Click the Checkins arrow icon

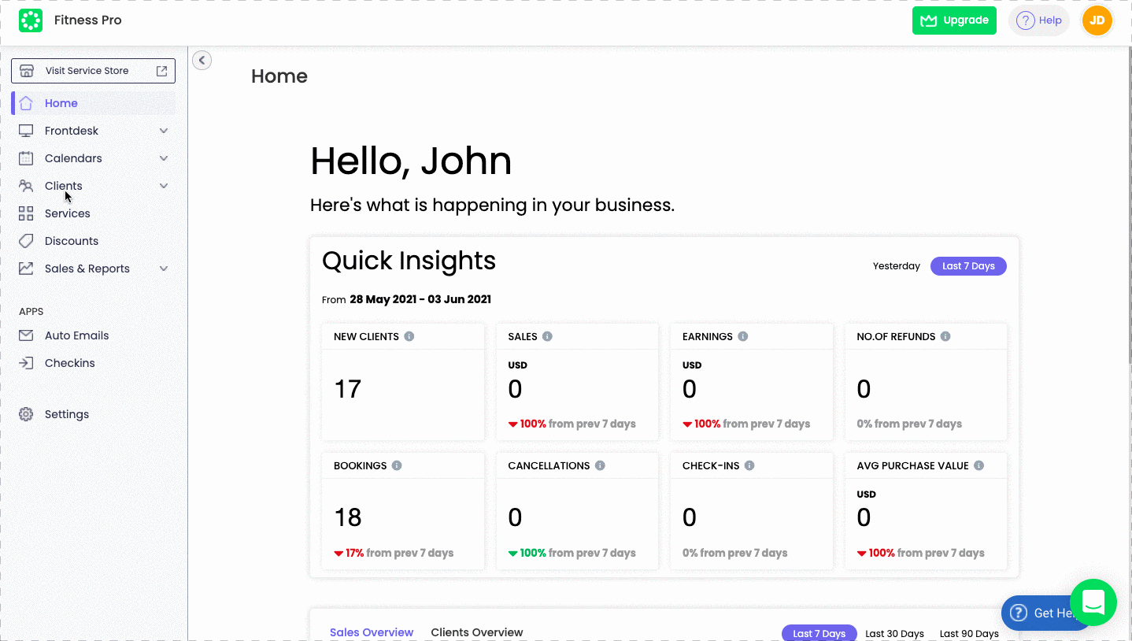26,362
